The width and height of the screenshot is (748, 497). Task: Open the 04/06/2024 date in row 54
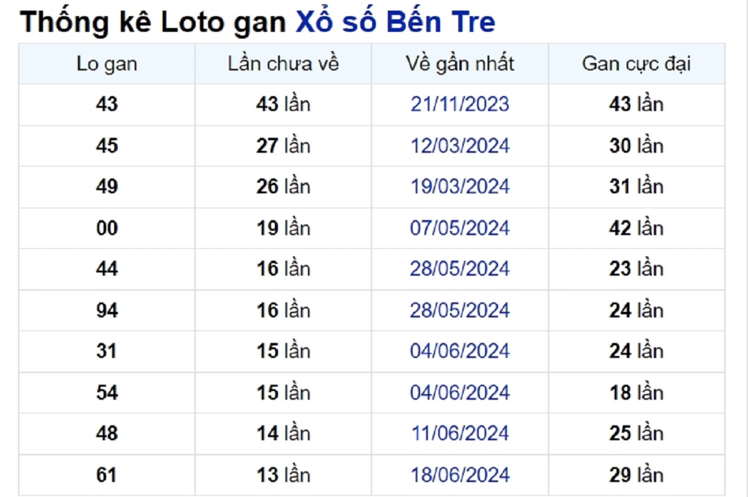[460, 393]
